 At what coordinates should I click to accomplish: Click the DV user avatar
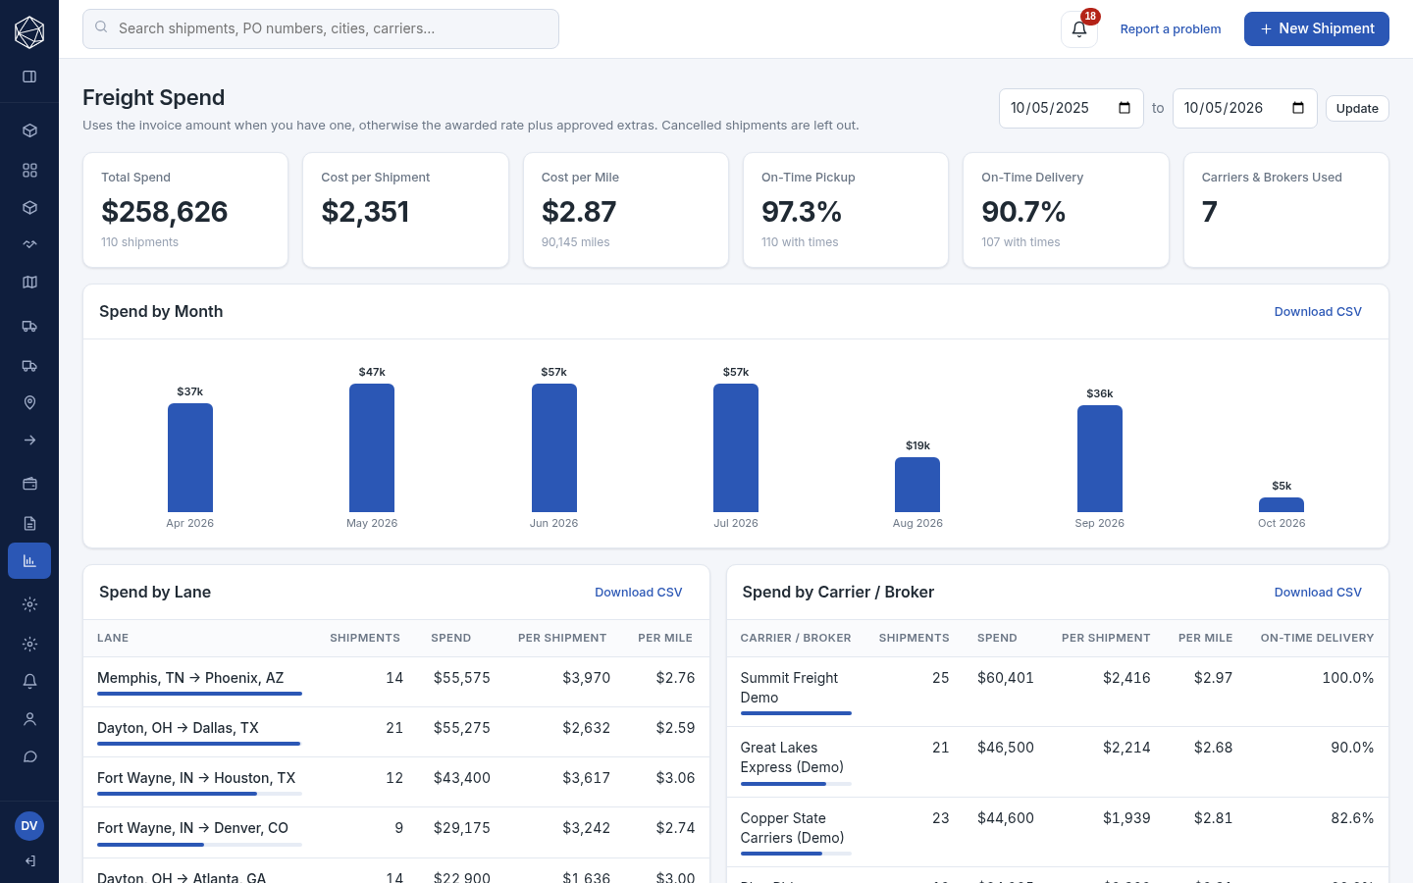pyautogui.click(x=29, y=826)
